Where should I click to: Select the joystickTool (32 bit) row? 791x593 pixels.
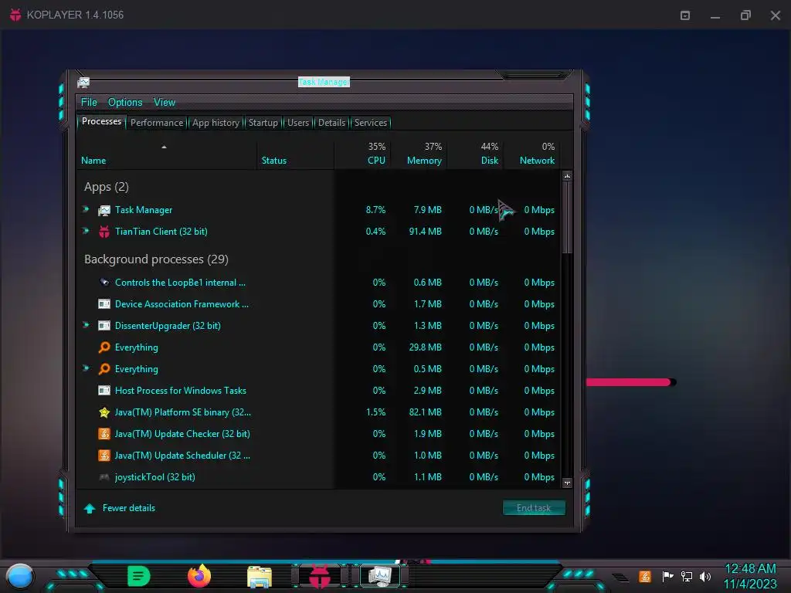pyautogui.click(x=318, y=477)
